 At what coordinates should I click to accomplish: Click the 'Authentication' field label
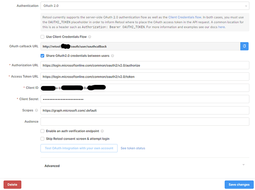[x=27, y=6]
